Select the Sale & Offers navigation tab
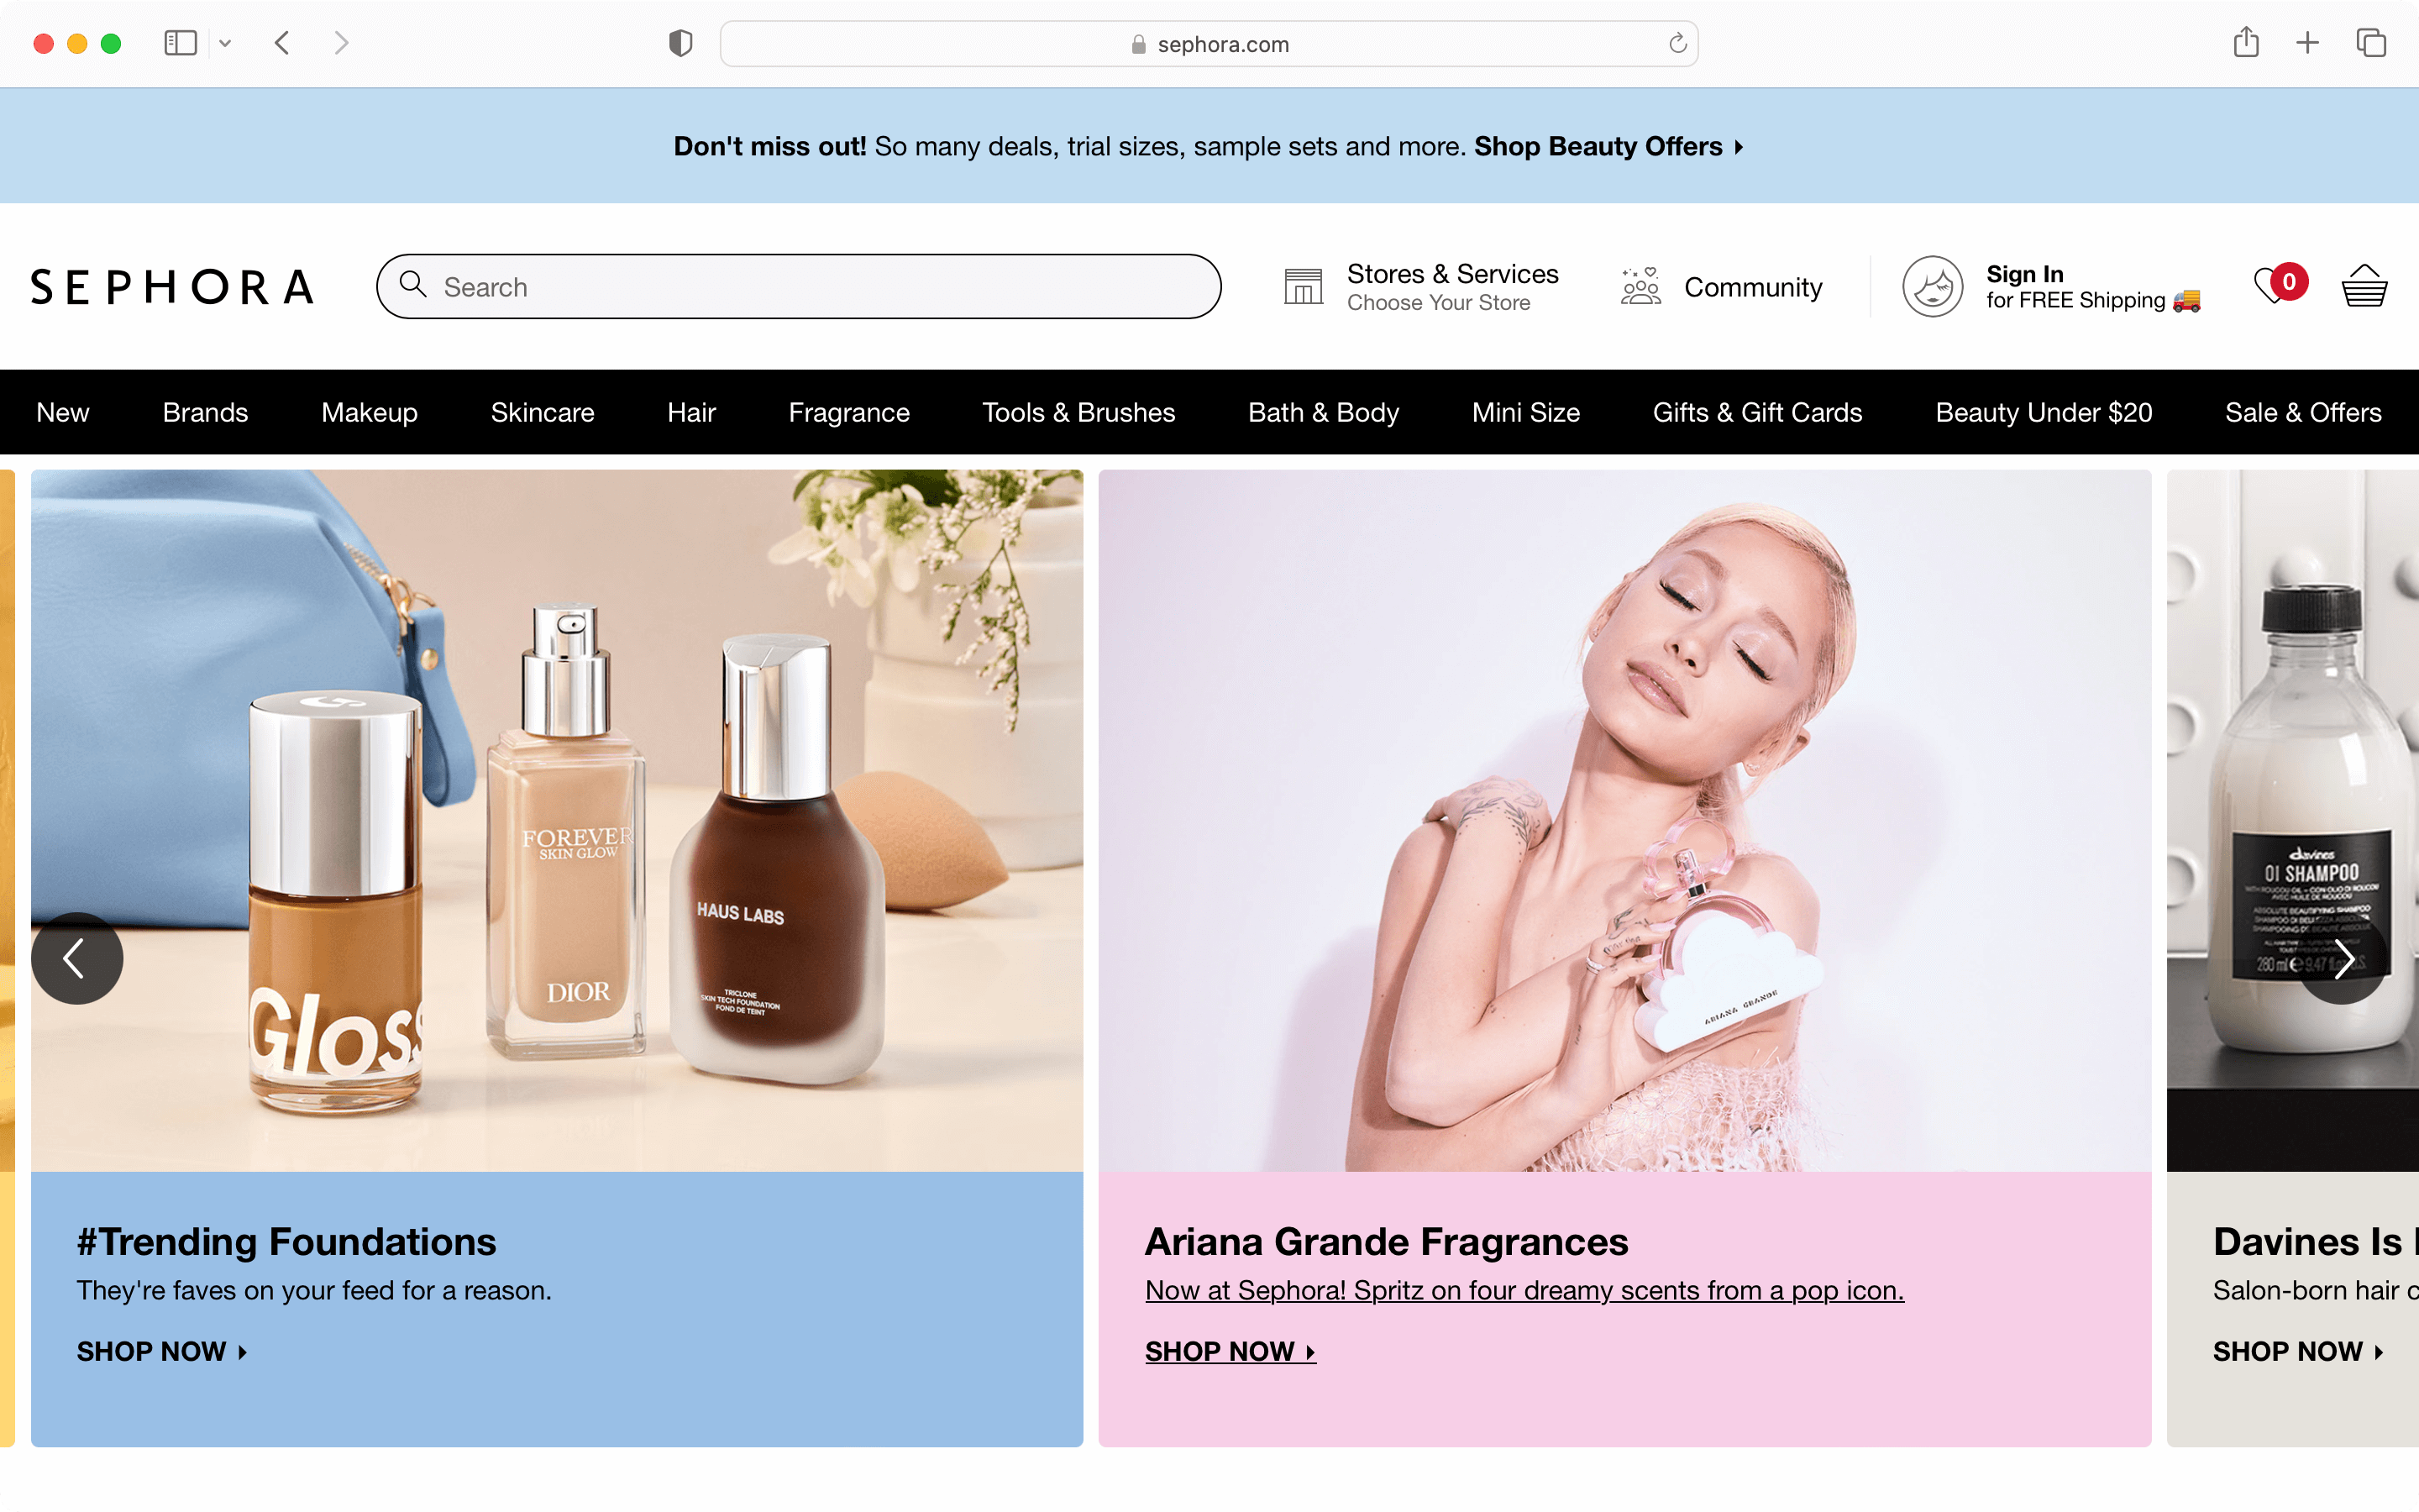This screenshot has width=2419, height=1512. [2302, 411]
